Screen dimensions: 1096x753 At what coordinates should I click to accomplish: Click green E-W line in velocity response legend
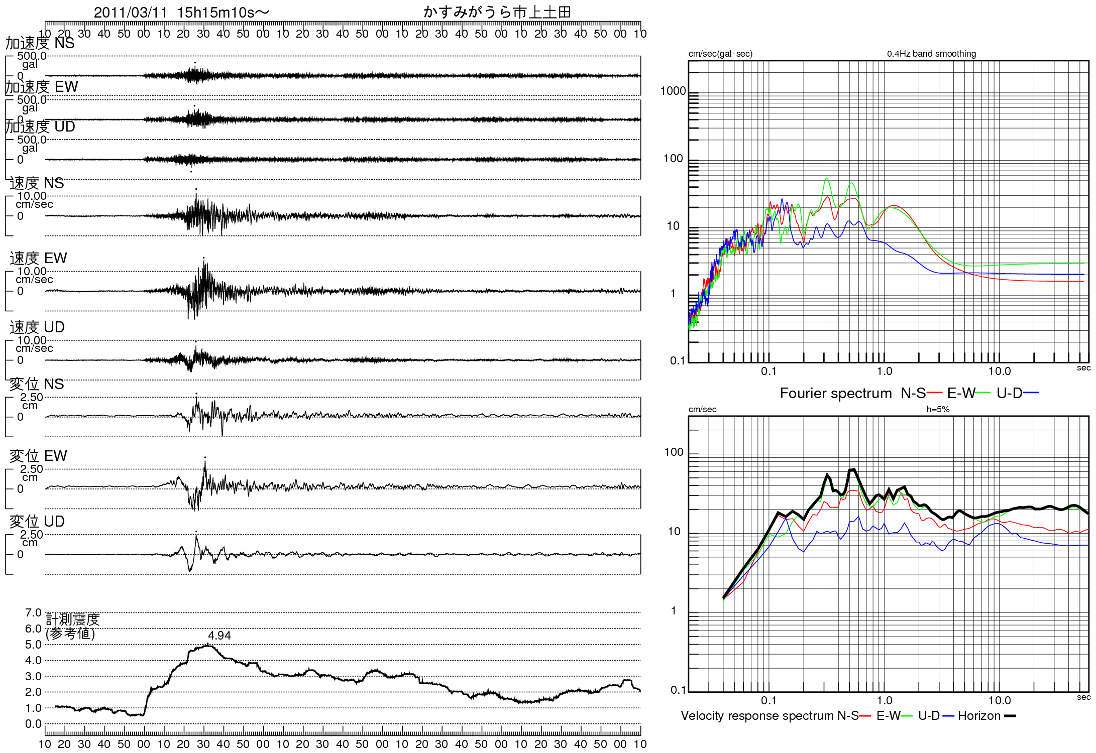coord(907,716)
